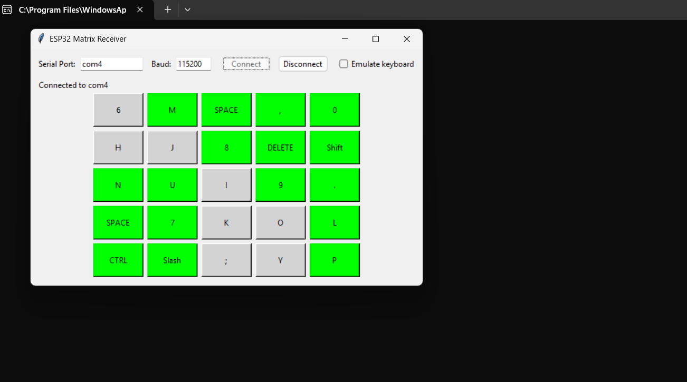Click the greyed Connect button

click(246, 64)
